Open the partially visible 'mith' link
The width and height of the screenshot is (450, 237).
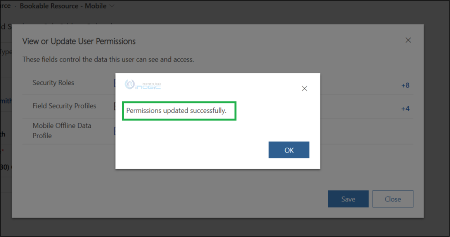click(6, 101)
